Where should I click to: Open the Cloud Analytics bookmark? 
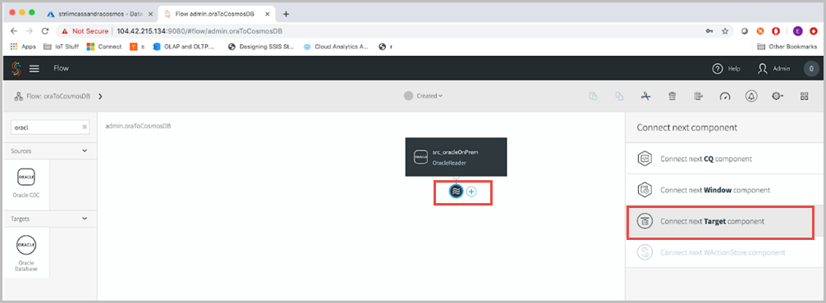tap(336, 46)
